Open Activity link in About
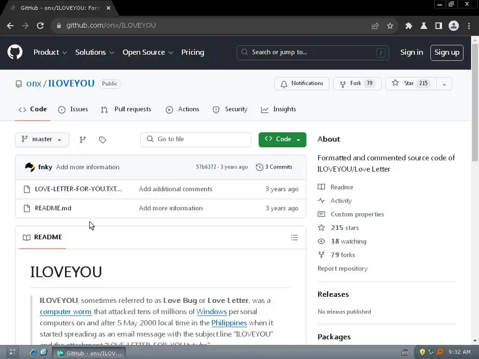The width and height of the screenshot is (479, 359). coord(335,201)
